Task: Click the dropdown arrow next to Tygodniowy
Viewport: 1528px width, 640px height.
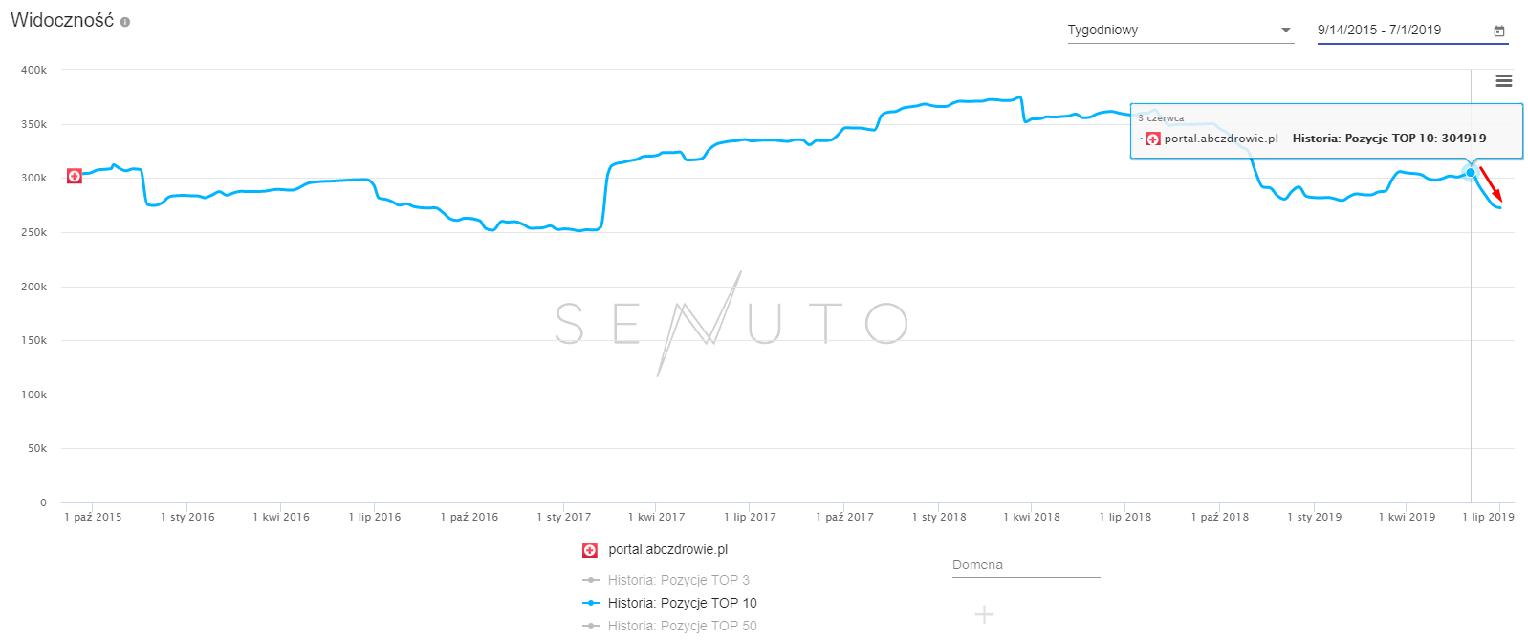Action: pos(1286,31)
